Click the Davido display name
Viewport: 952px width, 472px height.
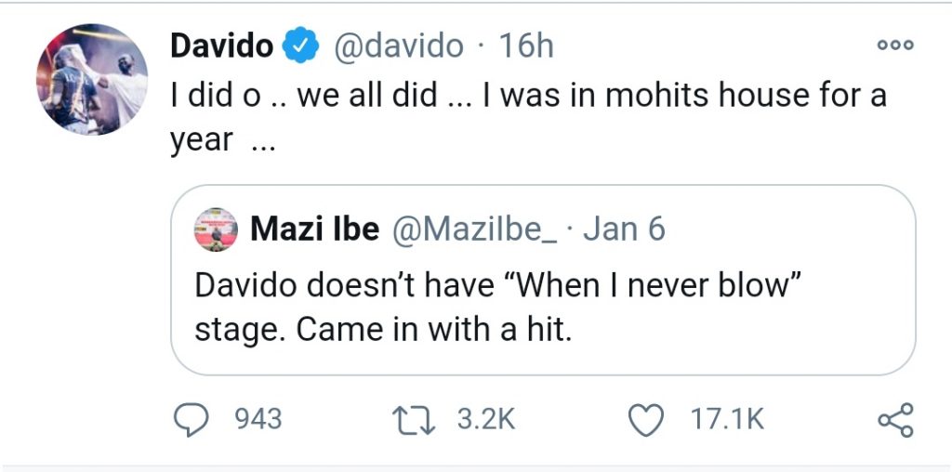click(219, 46)
